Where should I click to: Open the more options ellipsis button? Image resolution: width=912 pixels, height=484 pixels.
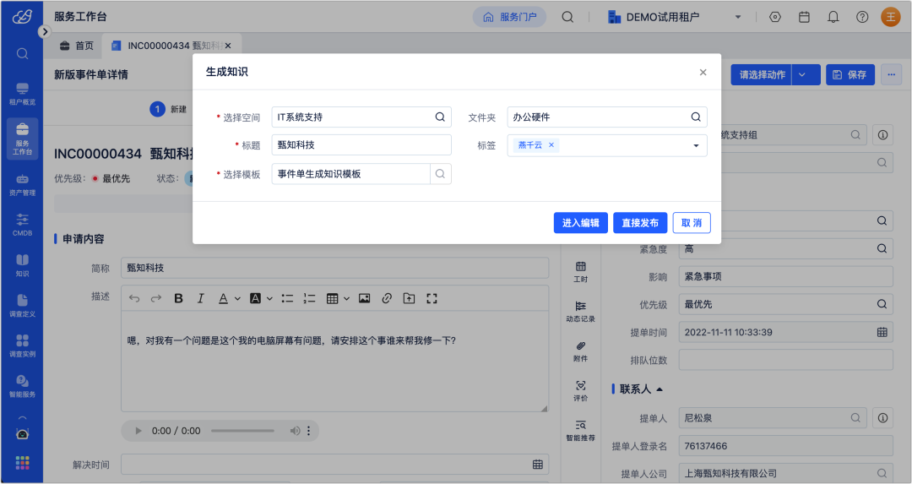pos(891,74)
